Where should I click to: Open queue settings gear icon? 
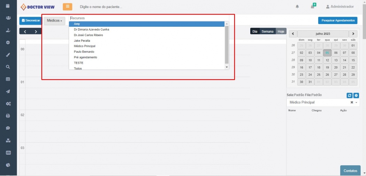356,95
